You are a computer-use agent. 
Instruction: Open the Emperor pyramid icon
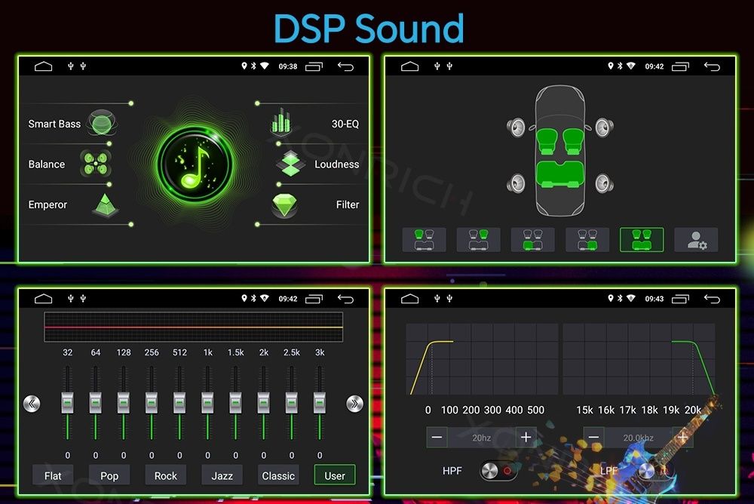(105, 205)
